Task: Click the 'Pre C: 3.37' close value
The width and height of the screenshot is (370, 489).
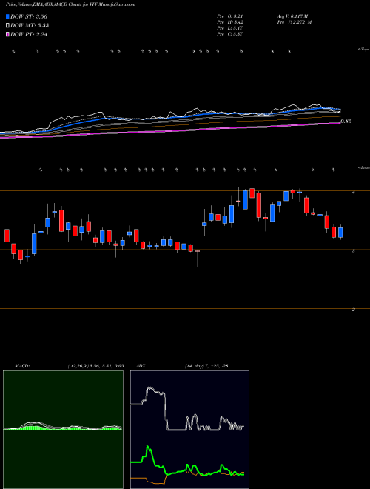Action: tap(230, 34)
